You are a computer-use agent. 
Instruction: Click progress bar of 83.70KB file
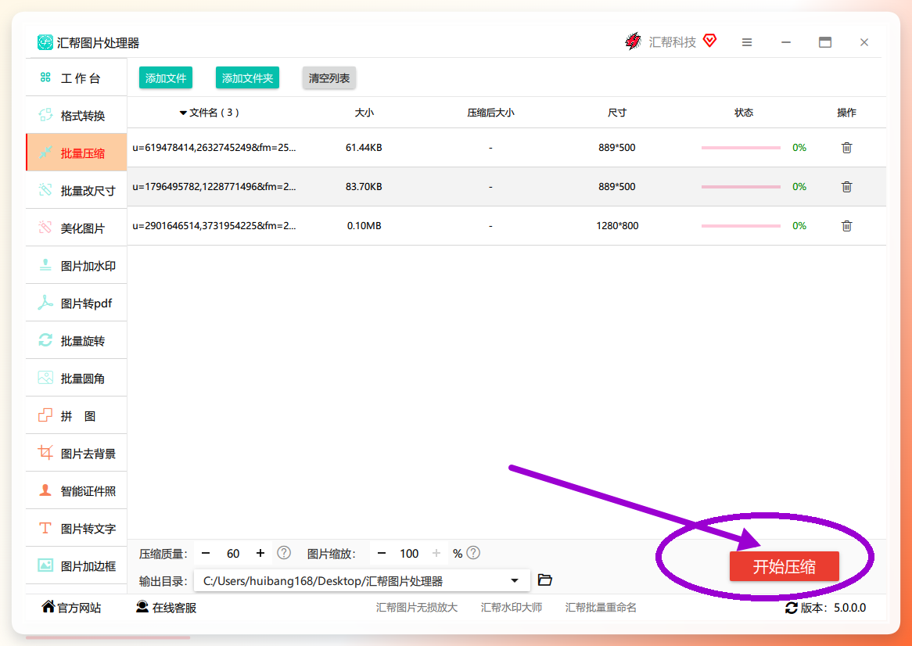tap(741, 187)
